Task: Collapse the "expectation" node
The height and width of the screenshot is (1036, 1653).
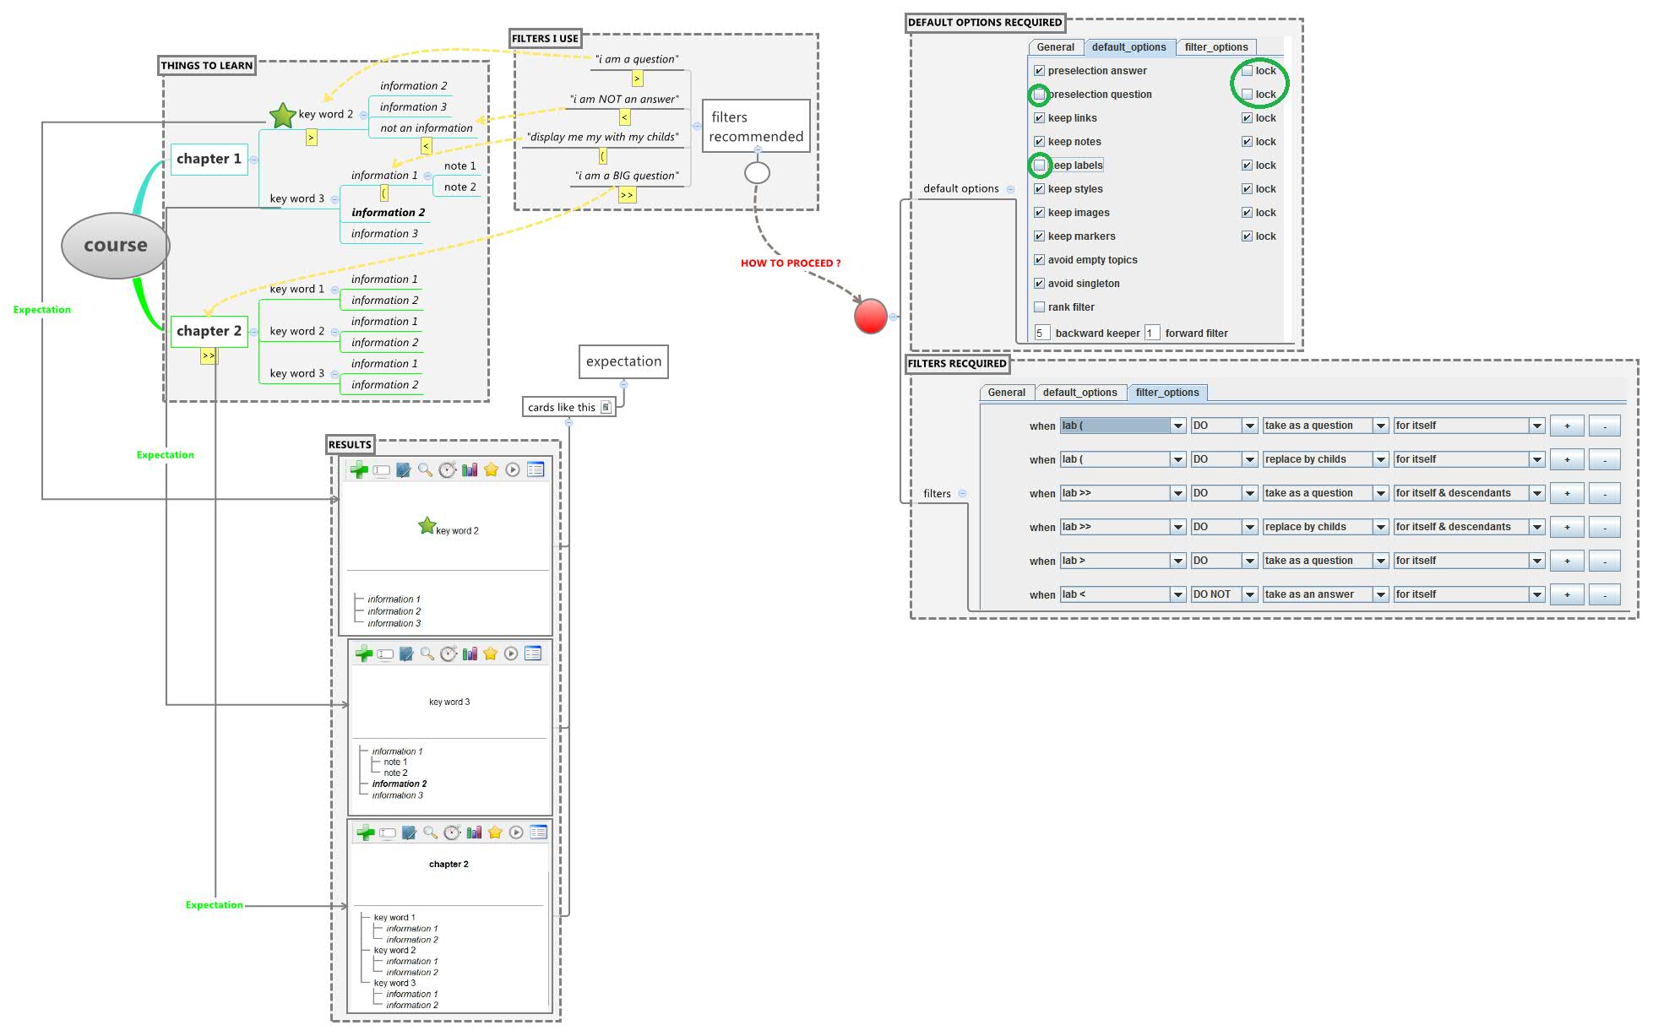Action: [623, 384]
